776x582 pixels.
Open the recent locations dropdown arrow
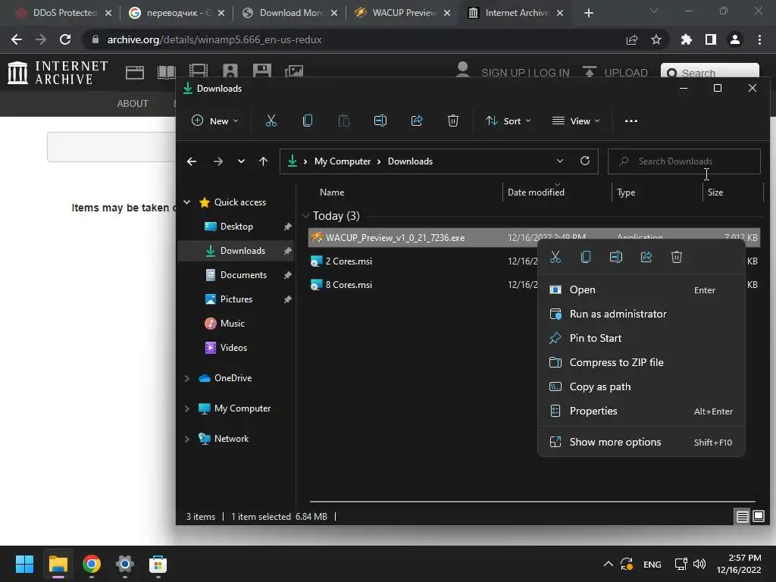(x=241, y=161)
